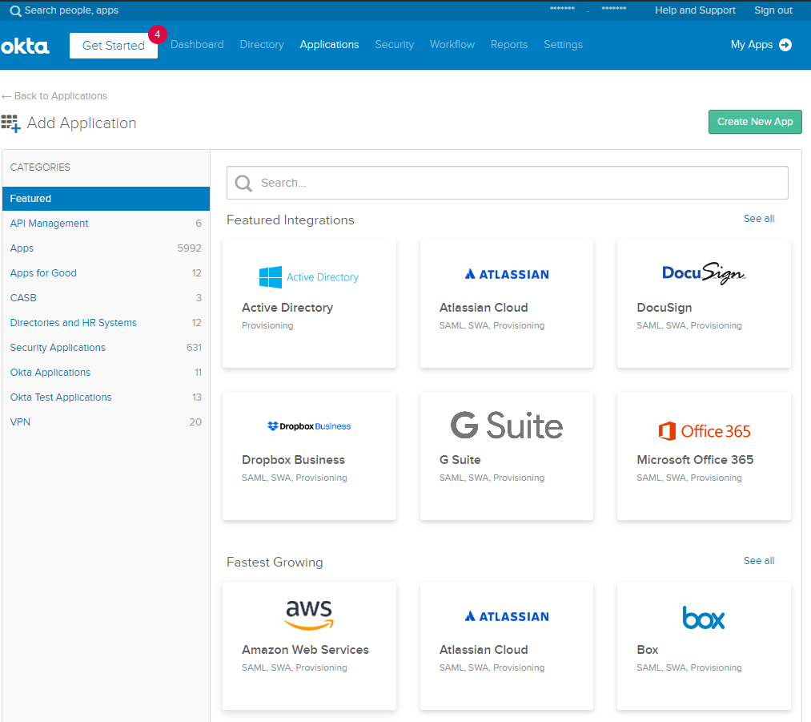
Task: Select the CASB category
Action: 106,298
